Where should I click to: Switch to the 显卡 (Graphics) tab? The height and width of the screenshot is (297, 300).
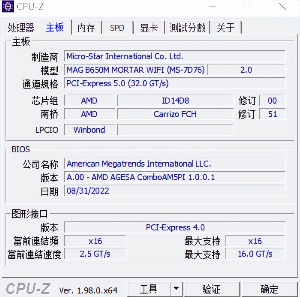click(x=149, y=28)
